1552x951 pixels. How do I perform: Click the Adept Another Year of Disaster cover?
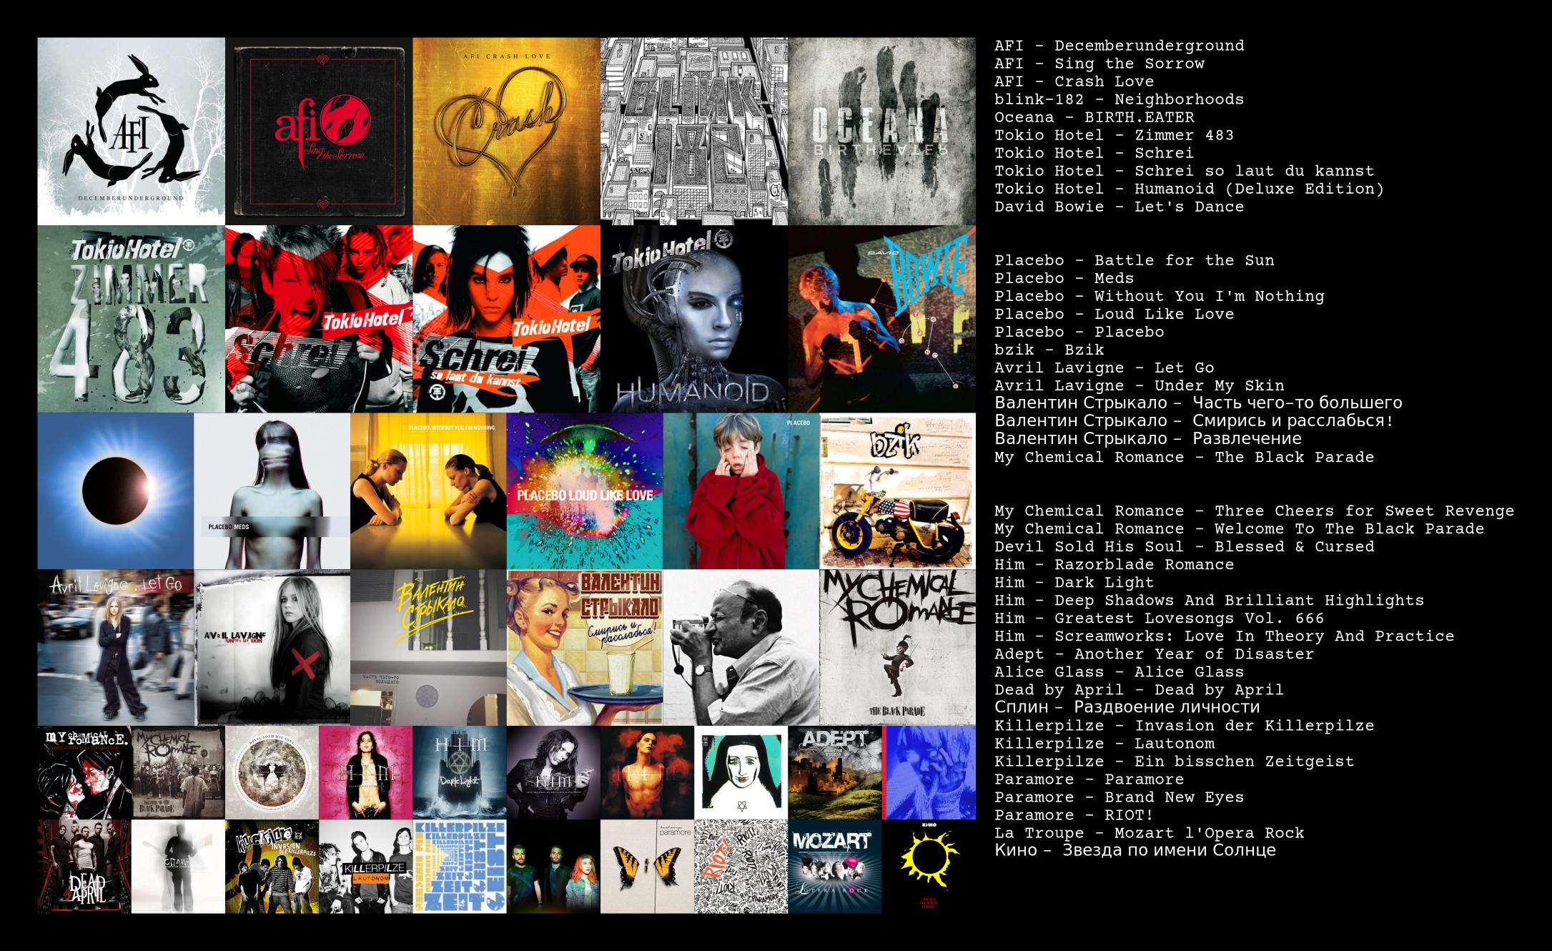tap(835, 772)
